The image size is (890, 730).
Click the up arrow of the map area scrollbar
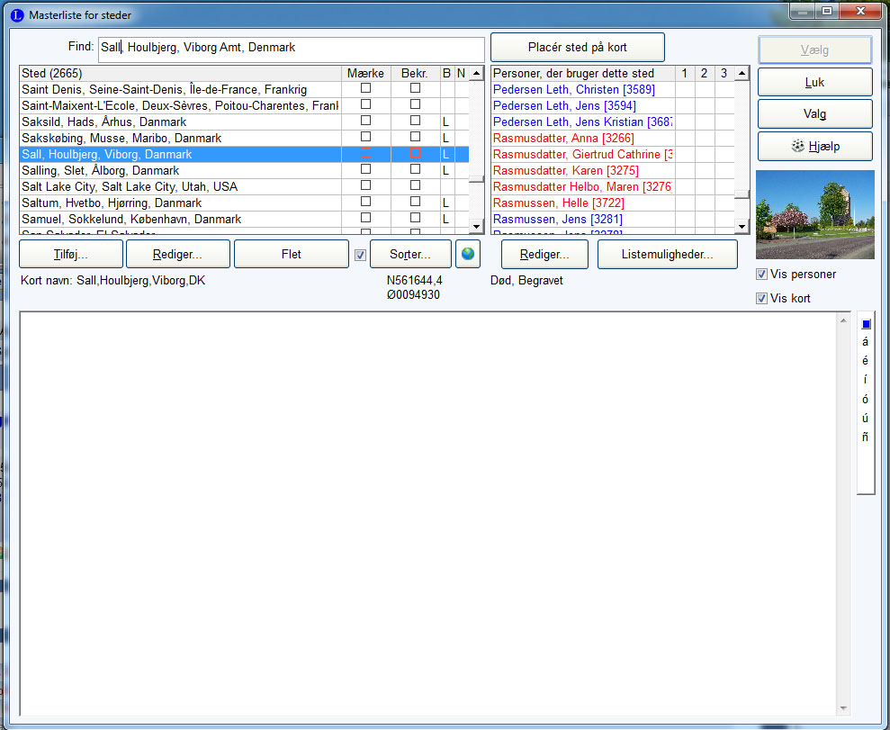[843, 320]
